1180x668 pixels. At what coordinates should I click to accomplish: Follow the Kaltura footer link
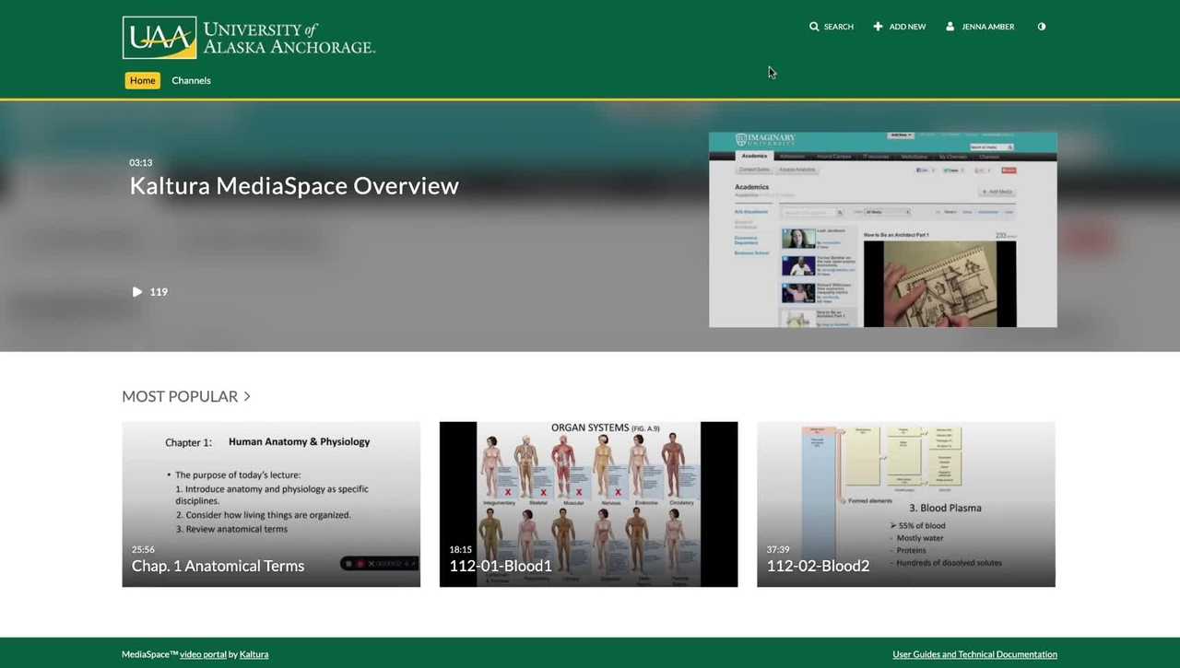point(254,654)
